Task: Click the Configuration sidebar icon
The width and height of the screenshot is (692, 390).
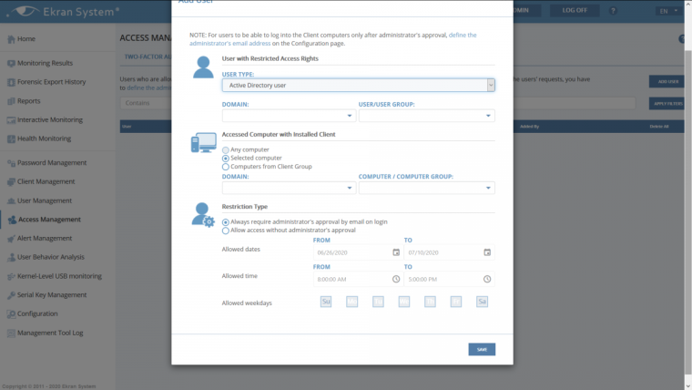Action: [10, 313]
